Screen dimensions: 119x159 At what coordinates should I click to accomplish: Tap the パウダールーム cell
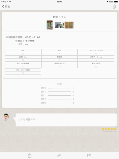click(x=96, y=57)
